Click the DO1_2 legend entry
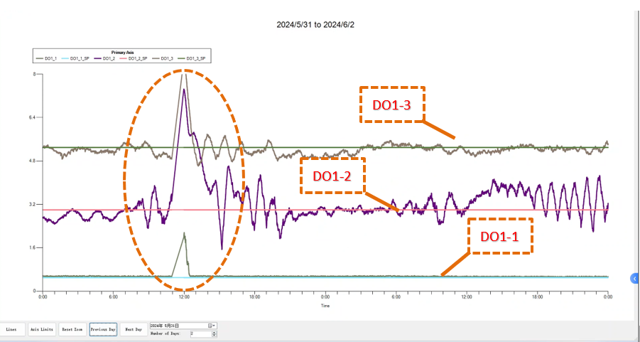Viewport: 640px width, 342px height. click(x=103, y=59)
